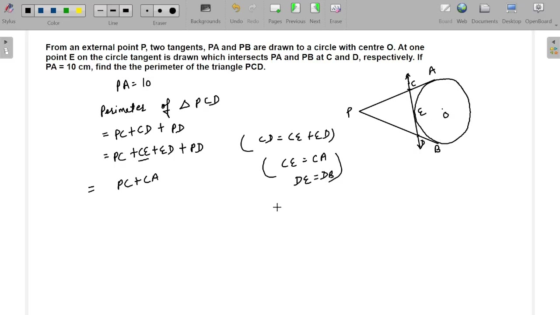
Task: Open the Backgrounds chooser
Action: 205,14
